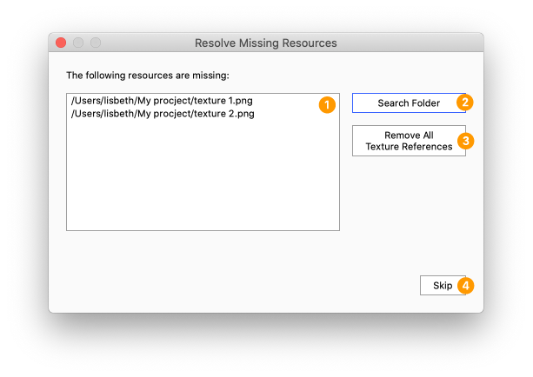Skip resolving the missing resources
The width and height of the screenshot is (533, 377).
coord(443,285)
